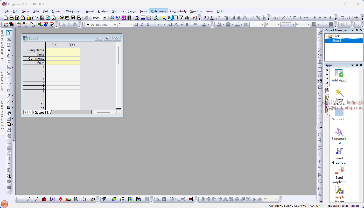Switch to the Sheet1 worksheet tab
Viewport: 364px width, 208px height.
[x=42, y=112]
